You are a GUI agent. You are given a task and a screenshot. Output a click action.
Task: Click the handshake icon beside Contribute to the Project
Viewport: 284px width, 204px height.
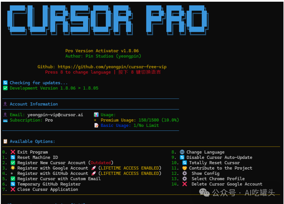click(x=185, y=168)
